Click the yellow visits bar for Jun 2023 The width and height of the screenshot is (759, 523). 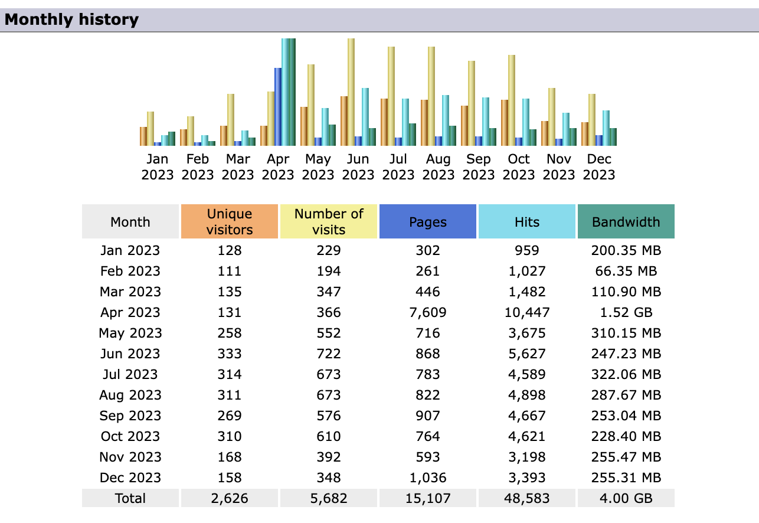coord(351,91)
